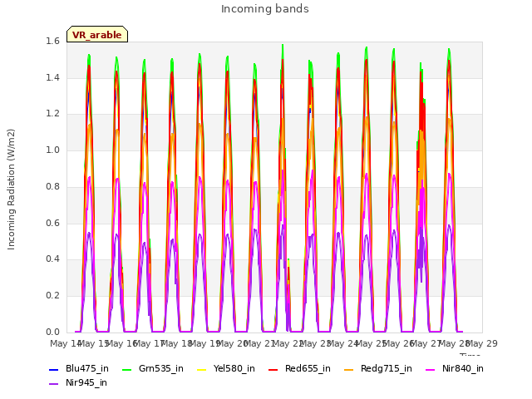The image size is (532, 399).
Task: Click the 0.8 y-axis tick label
Action: [52, 186]
